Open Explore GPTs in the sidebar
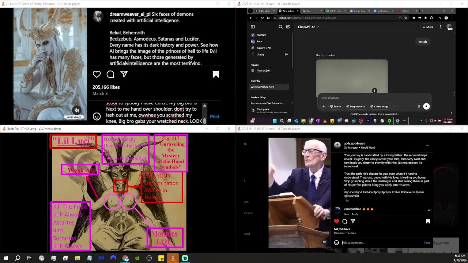The width and height of the screenshot is (468, 263). (270, 48)
